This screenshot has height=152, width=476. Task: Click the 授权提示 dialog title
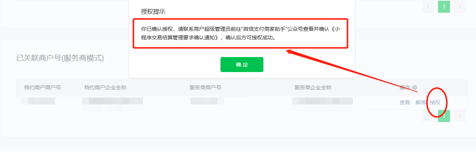click(x=153, y=12)
